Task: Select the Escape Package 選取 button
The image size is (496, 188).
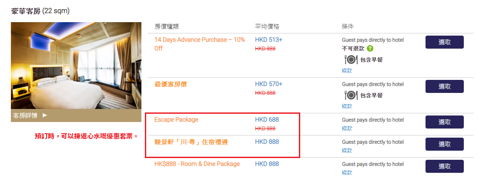Action: (x=444, y=122)
